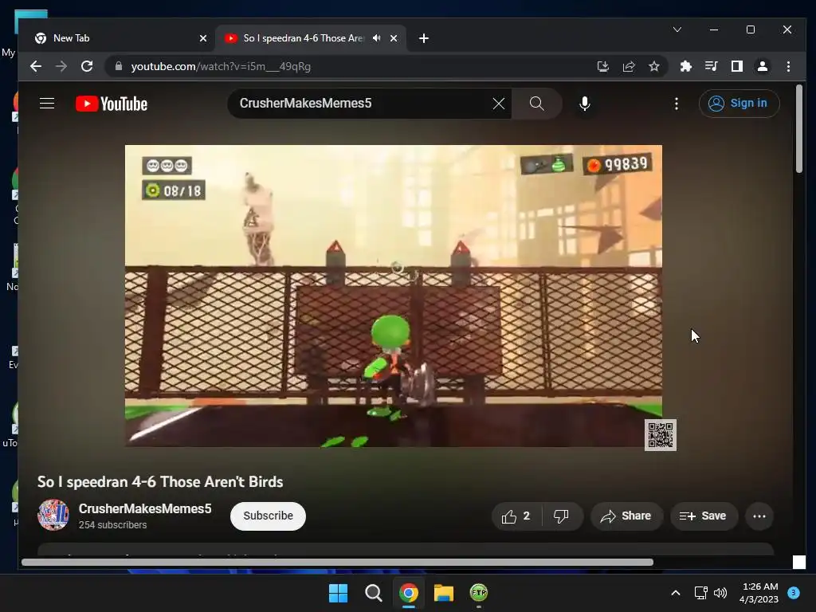Open Chrome's three-dot menu
The width and height of the screenshot is (816, 612).
788,66
